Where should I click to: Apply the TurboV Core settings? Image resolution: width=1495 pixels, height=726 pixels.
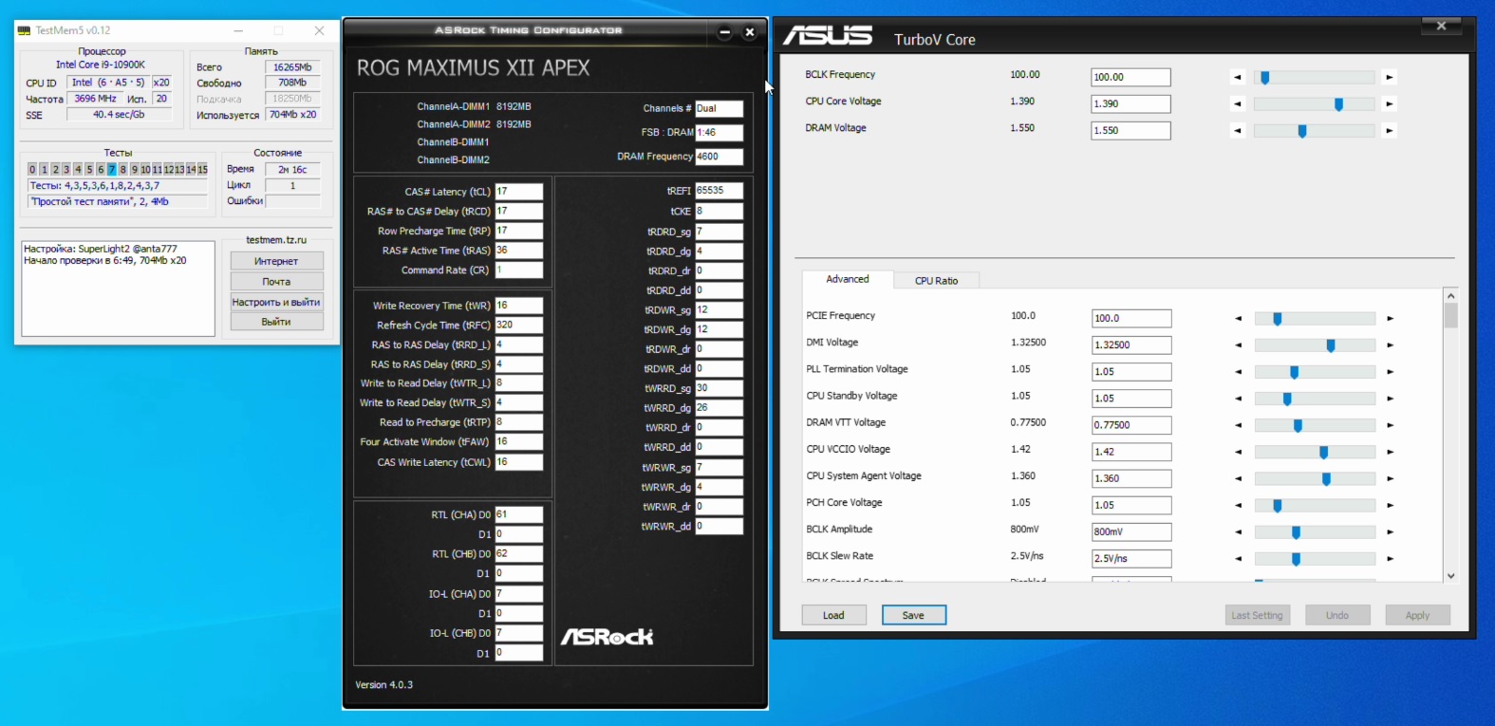pos(1417,615)
